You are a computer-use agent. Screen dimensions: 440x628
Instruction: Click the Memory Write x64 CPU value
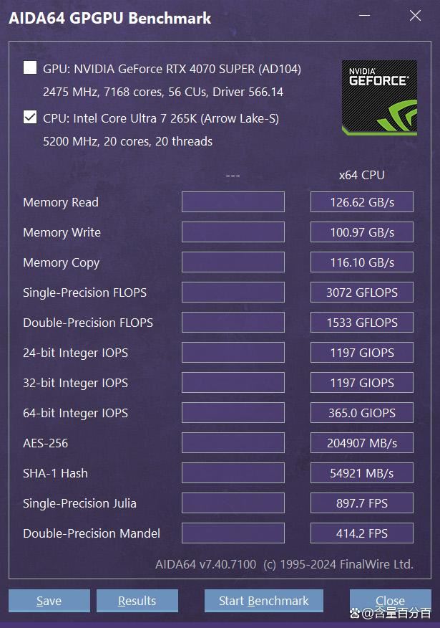(x=361, y=232)
